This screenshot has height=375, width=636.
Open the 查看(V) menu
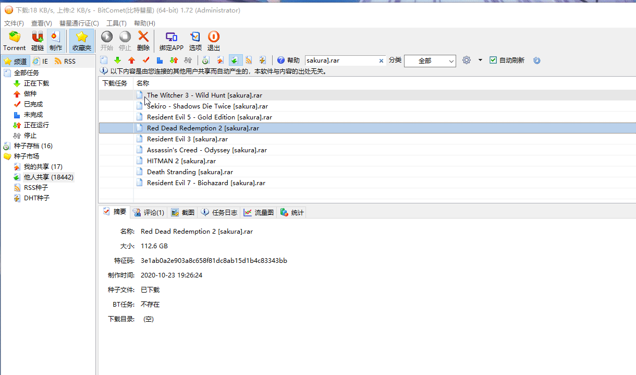42,23
